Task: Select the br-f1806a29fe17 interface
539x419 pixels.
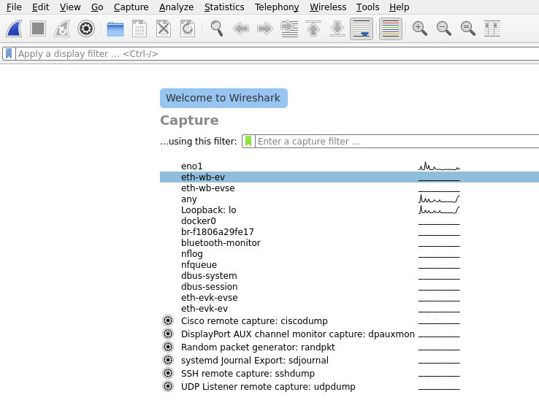Action: pos(349,232)
